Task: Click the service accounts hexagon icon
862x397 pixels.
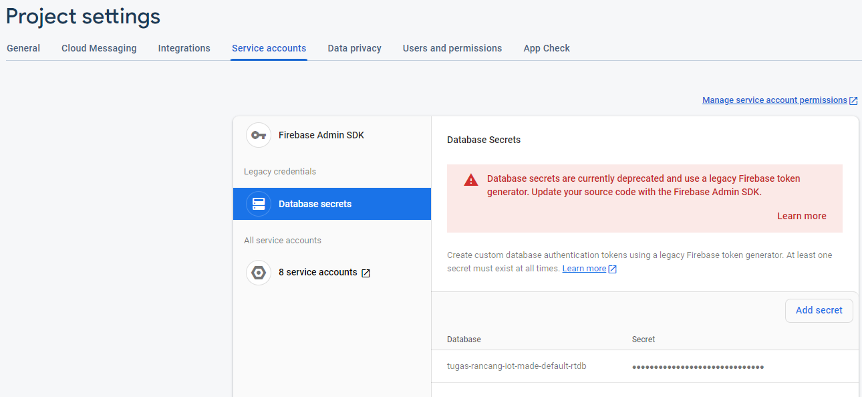Action: (x=259, y=273)
